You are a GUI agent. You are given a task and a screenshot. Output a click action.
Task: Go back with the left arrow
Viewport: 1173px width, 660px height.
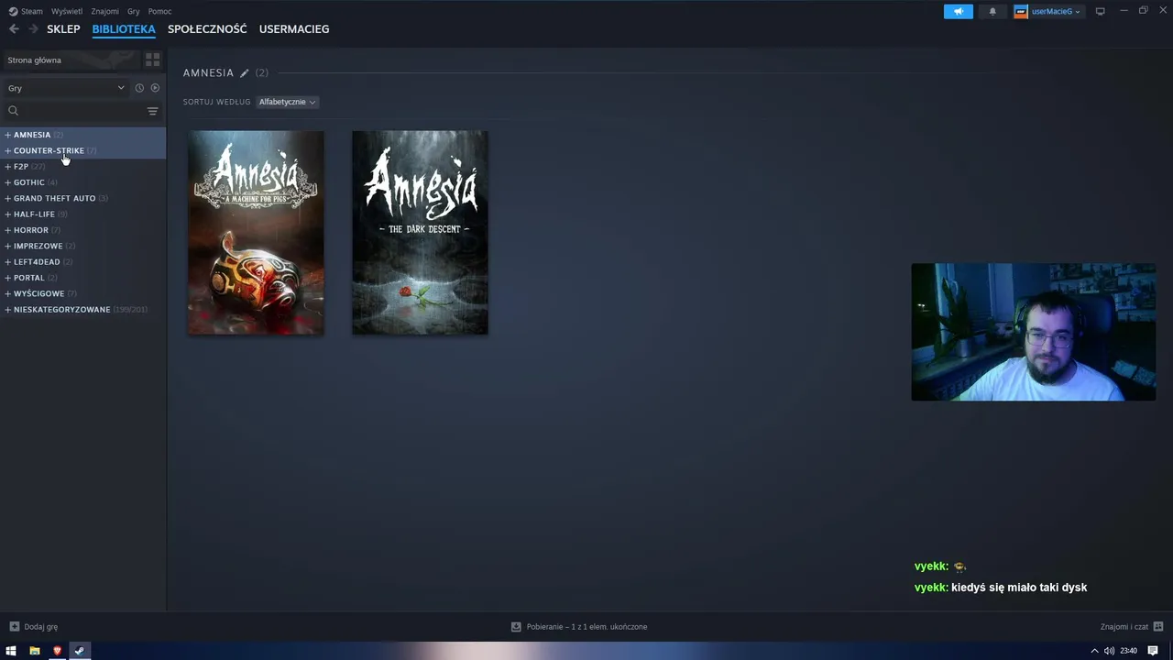point(14,29)
